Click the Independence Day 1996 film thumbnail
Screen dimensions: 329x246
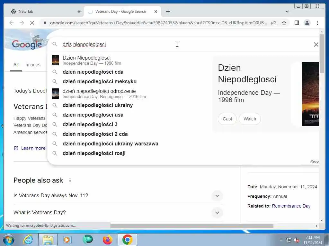55,60
